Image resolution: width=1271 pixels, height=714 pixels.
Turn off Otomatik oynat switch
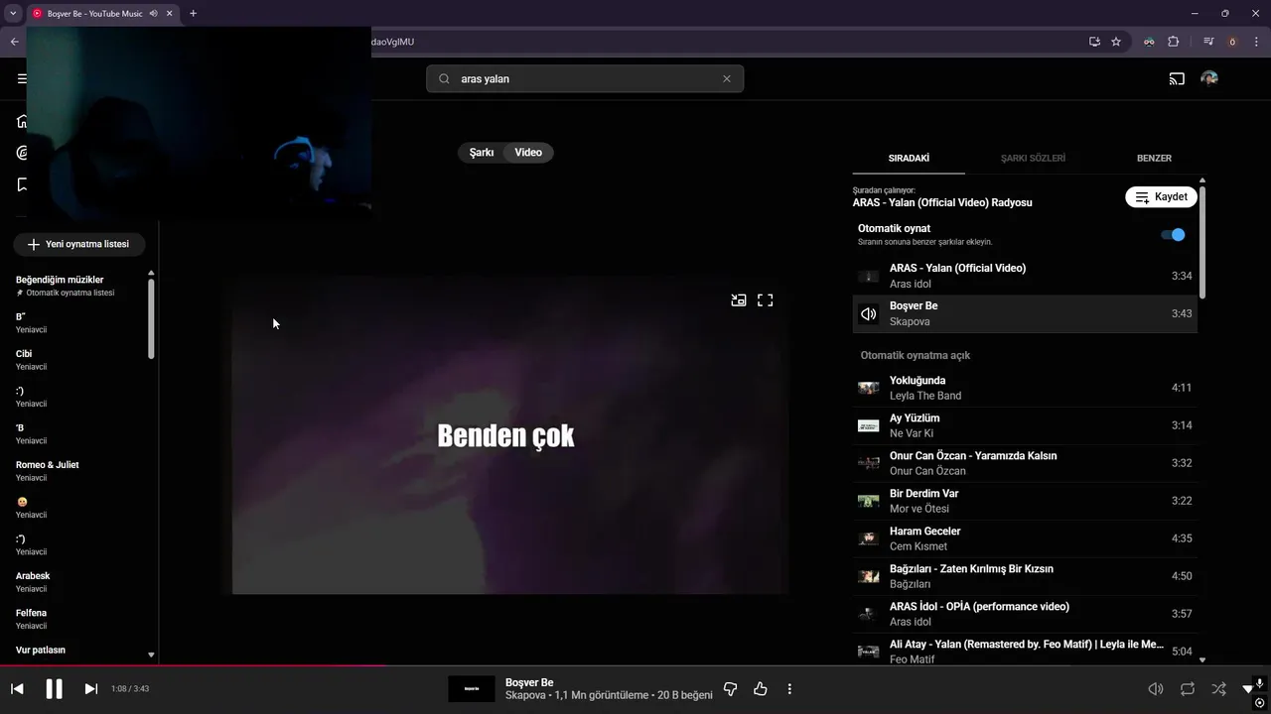click(x=1173, y=235)
